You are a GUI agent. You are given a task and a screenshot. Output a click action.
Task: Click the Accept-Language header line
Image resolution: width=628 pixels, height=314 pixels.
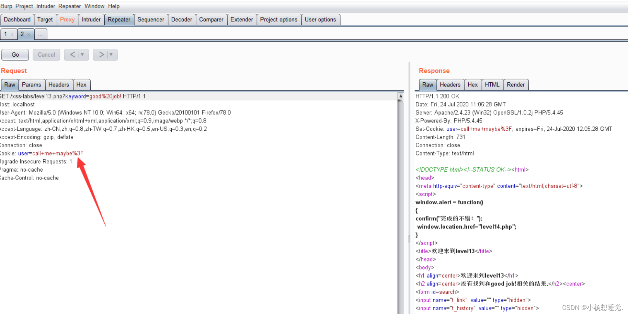coord(103,129)
